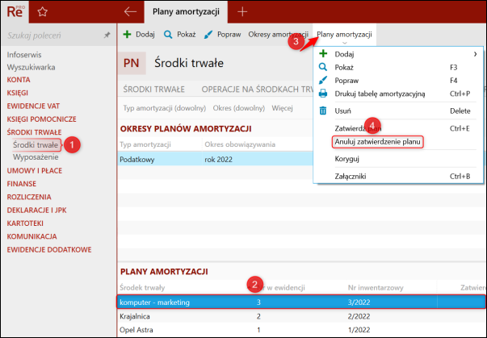Collapse the ŚRODKI TRWAŁE section
The image size is (487, 338).
[x=34, y=132]
